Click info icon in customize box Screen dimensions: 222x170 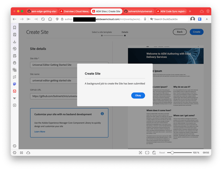pyautogui.click(x=102, y=114)
